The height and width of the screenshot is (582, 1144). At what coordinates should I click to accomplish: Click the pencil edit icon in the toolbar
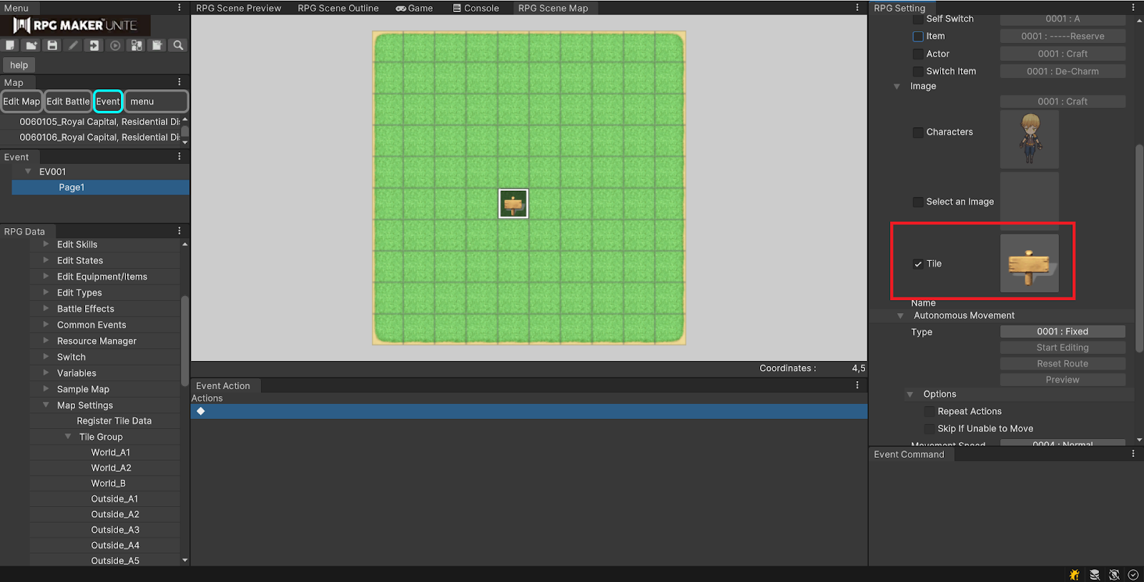click(73, 45)
